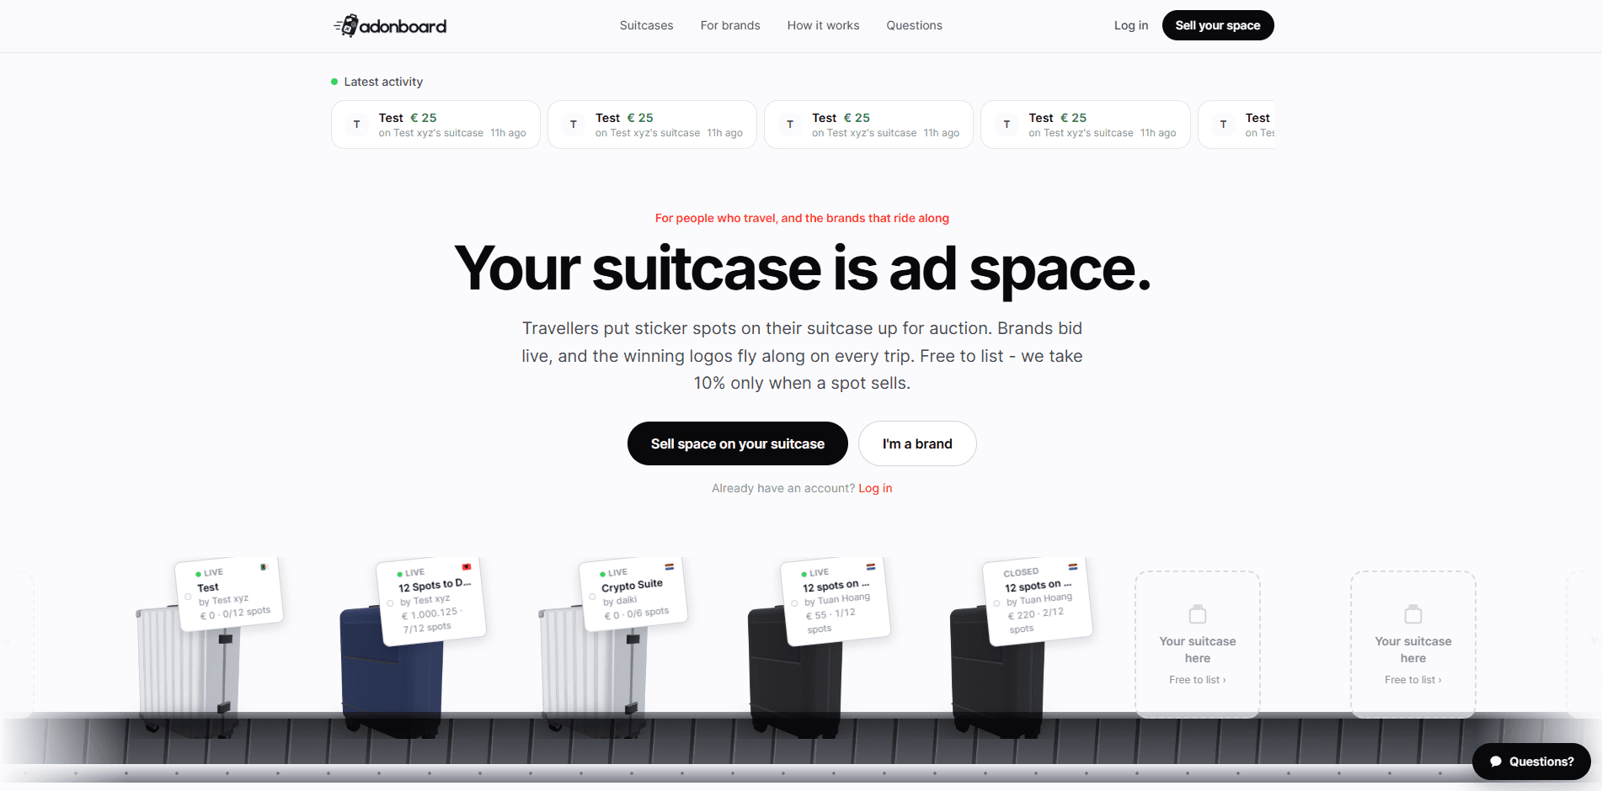Click the flag icon on the CLOSED tag
Screen dimensions: 1602x791
[1073, 567]
